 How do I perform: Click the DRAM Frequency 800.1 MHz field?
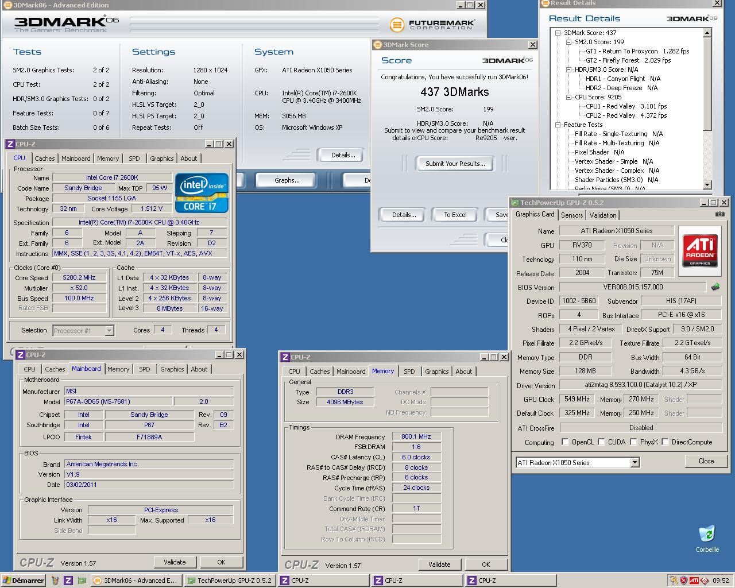(416, 436)
